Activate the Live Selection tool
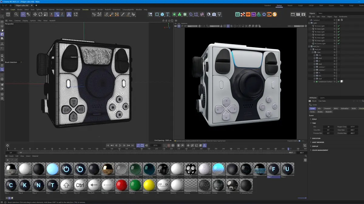 coord(23,14)
